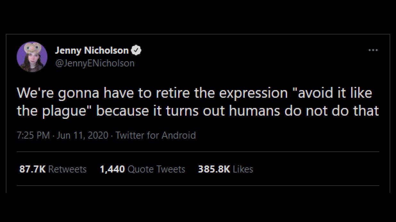Open the Likes label
The height and width of the screenshot is (222, 396).
coord(243,169)
